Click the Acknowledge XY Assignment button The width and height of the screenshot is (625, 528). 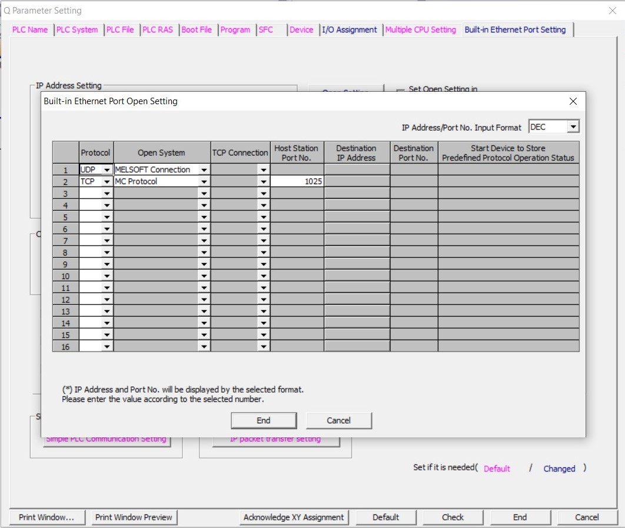[294, 517]
